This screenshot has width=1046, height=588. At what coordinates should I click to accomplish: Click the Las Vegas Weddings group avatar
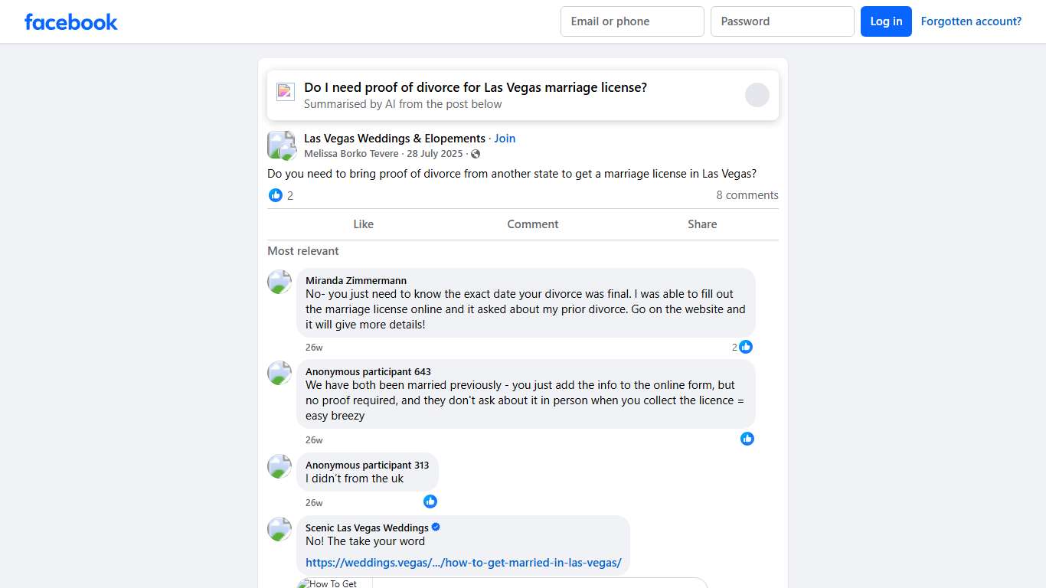click(x=281, y=145)
